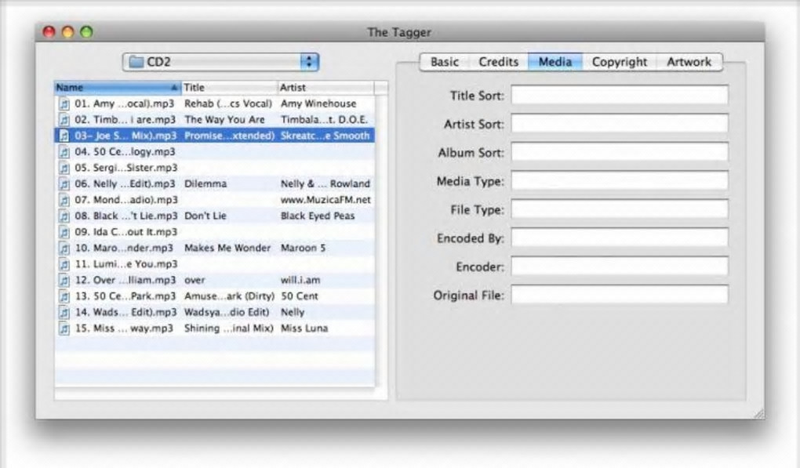Screen dimensions: 800x468
Task: Click the title cell 'Amuse...ark (Dirty)'
Action: [229, 296]
